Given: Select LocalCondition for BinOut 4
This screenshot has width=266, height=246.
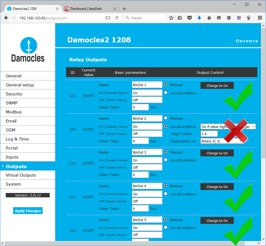Looking at the screenshot, I should 166,194.
